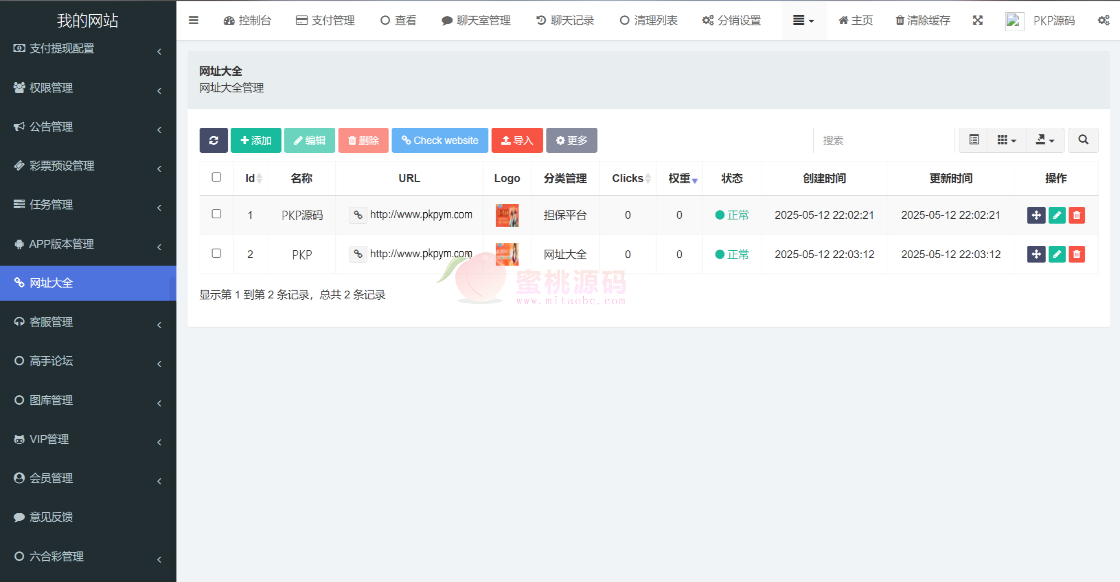This screenshot has width=1120, height=582.
Task: Click the hamburger sidebar toggle icon
Action: 193,20
